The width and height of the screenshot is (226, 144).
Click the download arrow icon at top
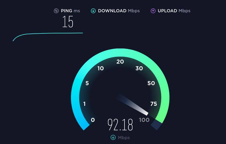93,11
